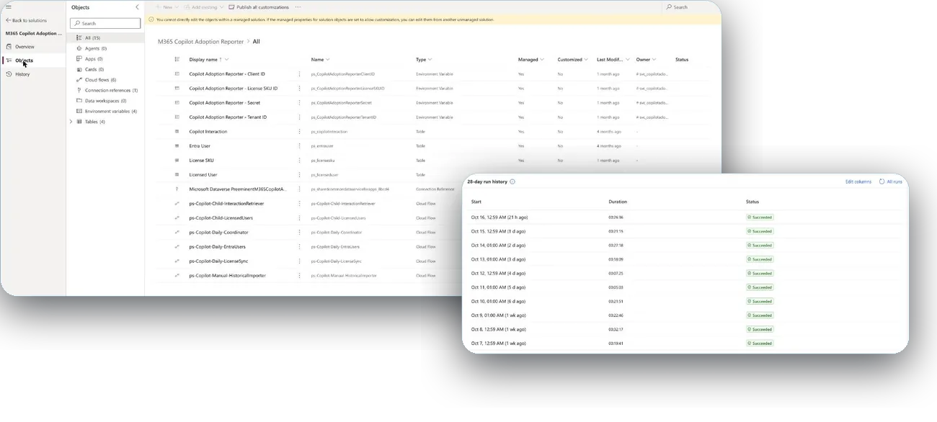Viewport: 937px width, 422px height.
Task: Expand the Tables (4) tree node
Action: (71, 122)
